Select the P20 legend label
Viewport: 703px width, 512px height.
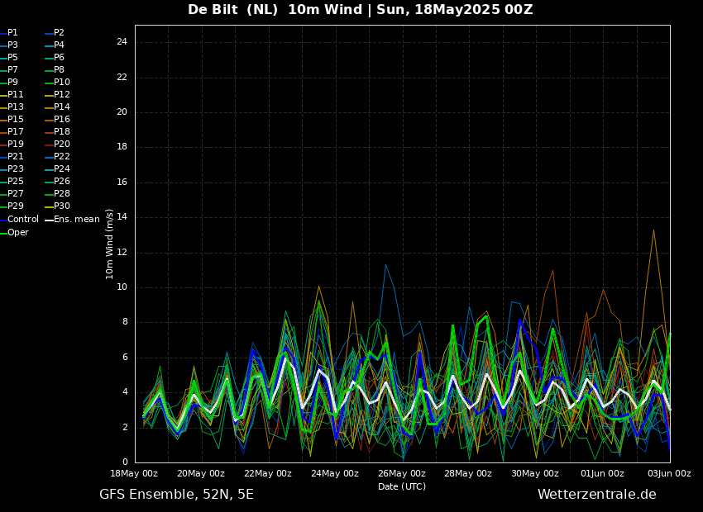click(x=61, y=145)
